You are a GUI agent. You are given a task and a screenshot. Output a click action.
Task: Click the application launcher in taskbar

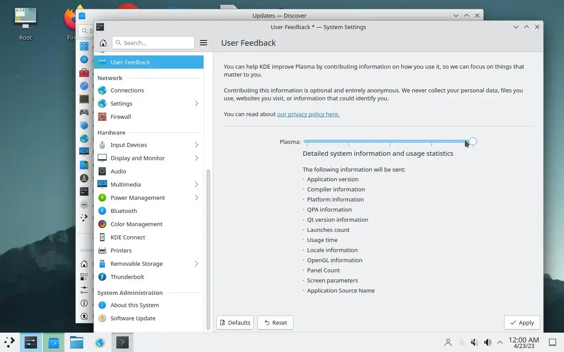point(9,342)
